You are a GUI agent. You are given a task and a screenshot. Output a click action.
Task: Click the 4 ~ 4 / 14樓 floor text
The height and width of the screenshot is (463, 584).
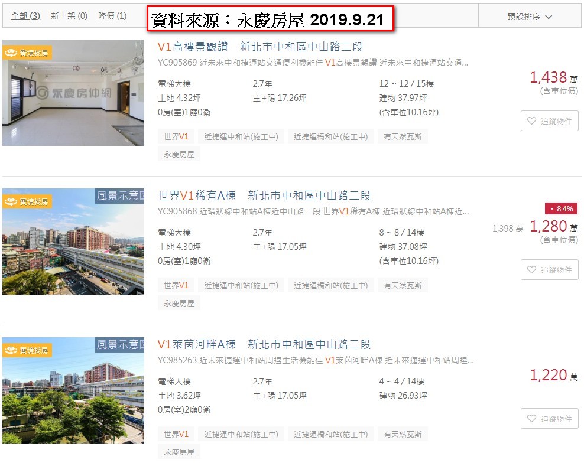click(x=401, y=382)
